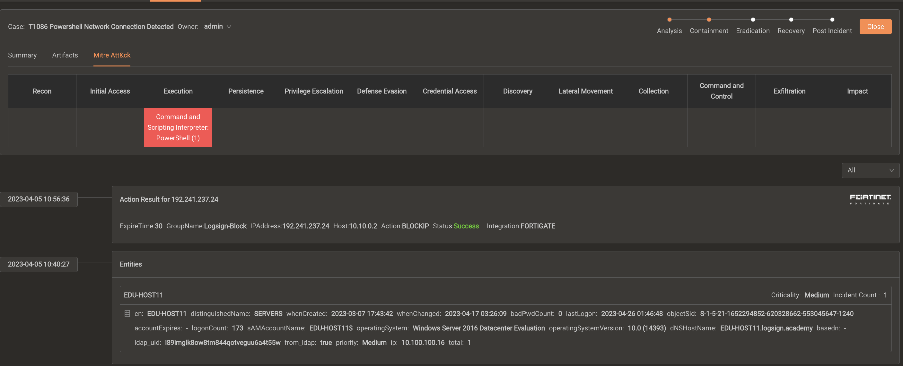Viewport: 903px width, 366px height.
Task: Click the Discovery column header
Action: pyautogui.click(x=517, y=91)
